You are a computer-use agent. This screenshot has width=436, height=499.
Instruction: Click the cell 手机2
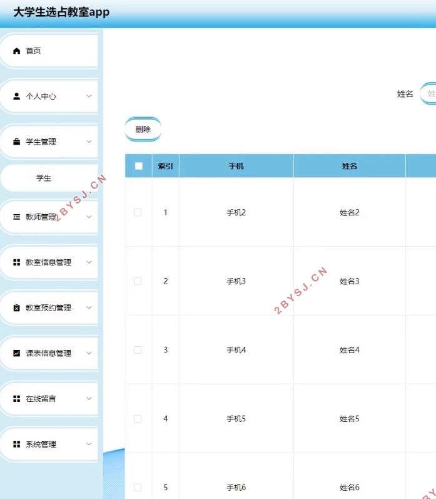pos(236,213)
